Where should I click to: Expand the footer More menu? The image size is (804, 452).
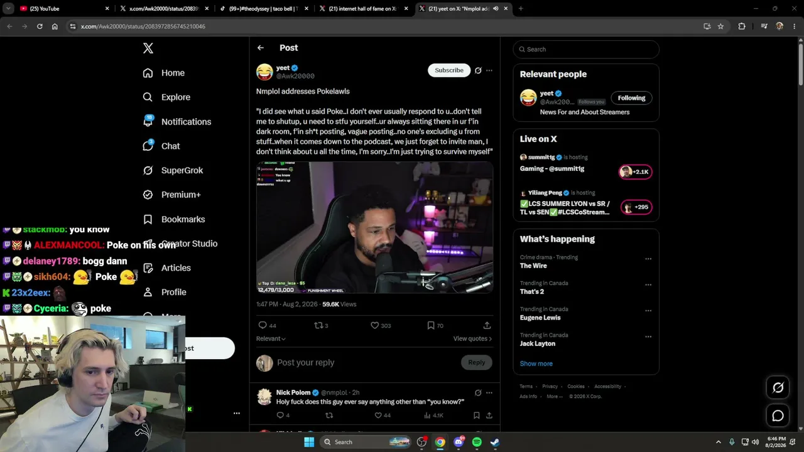pyautogui.click(x=555, y=396)
